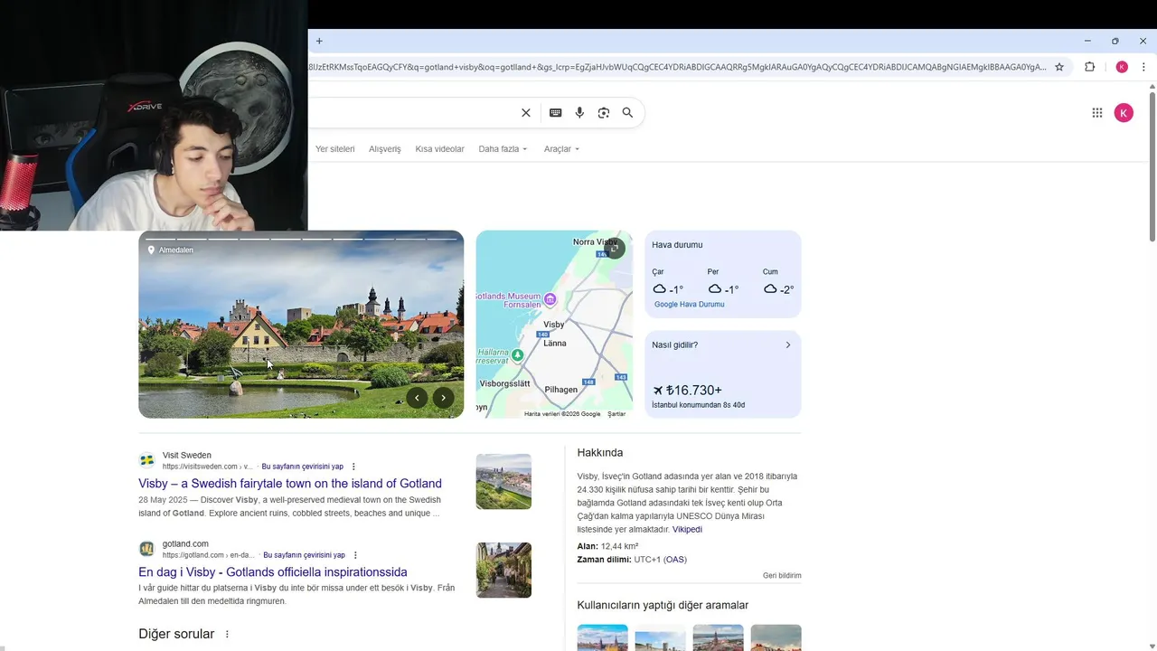Bookmark this page with star icon
The width and height of the screenshot is (1157, 651).
coord(1059,67)
